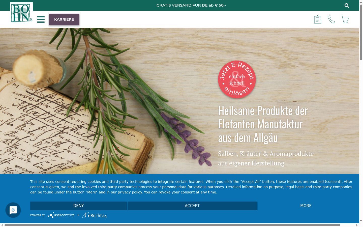The image size is (363, 227).
Task: Expand cookie details via MORE
Action: pos(306,206)
